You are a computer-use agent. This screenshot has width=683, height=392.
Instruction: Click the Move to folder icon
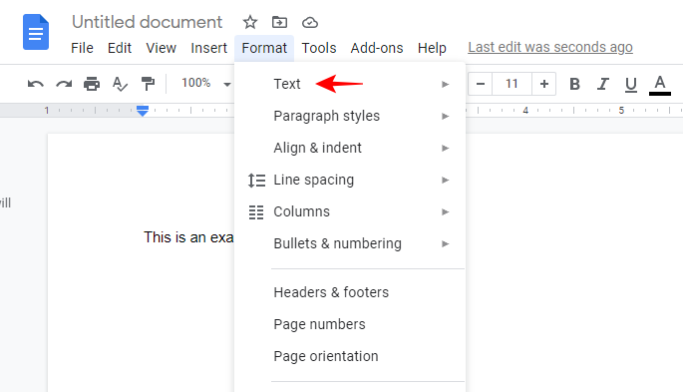[279, 22]
